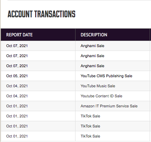Select the second Anghami Sale row description
Viewport: 151px width, 142px height.
click(92, 56)
